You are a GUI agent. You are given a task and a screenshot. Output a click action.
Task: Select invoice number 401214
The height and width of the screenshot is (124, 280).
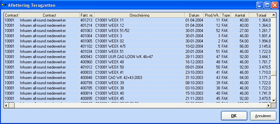[x=86, y=25]
